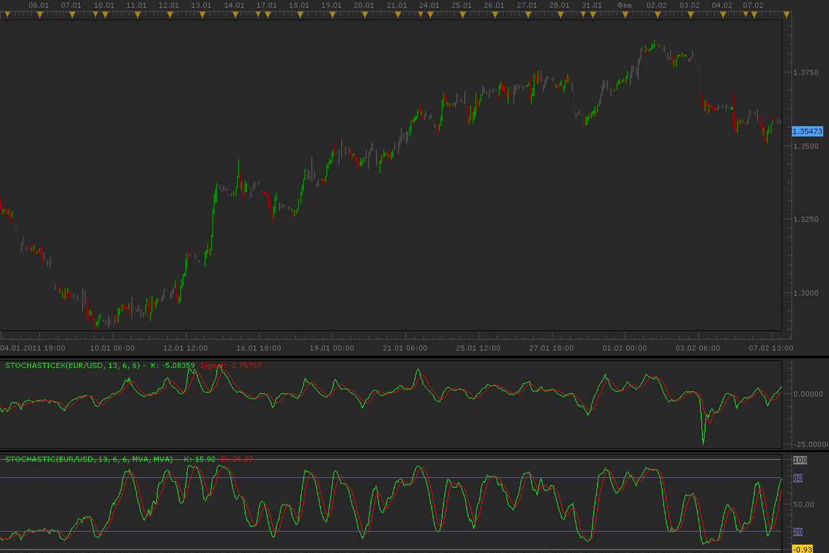The height and width of the screenshot is (553, 829).
Task: Click the 19.01 00:00 time axis label
Action: [332, 348]
